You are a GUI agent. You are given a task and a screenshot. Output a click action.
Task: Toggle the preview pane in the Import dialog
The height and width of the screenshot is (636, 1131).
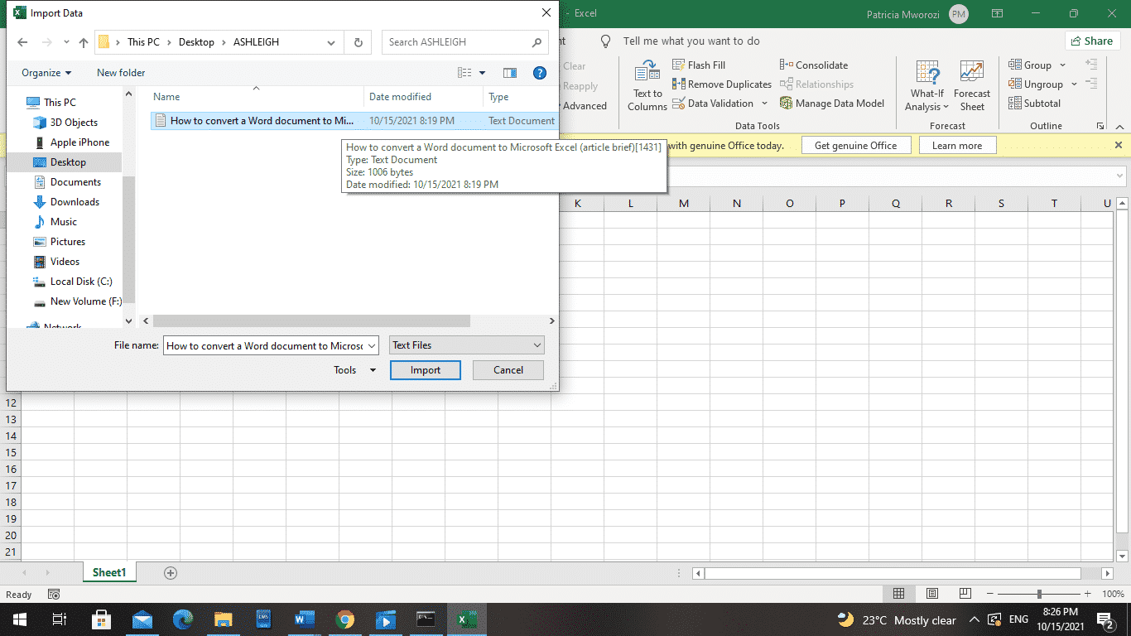click(510, 73)
